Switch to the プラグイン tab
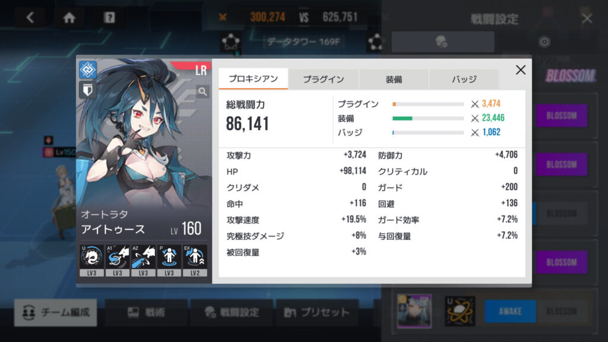This screenshot has width=608, height=342. point(324,79)
